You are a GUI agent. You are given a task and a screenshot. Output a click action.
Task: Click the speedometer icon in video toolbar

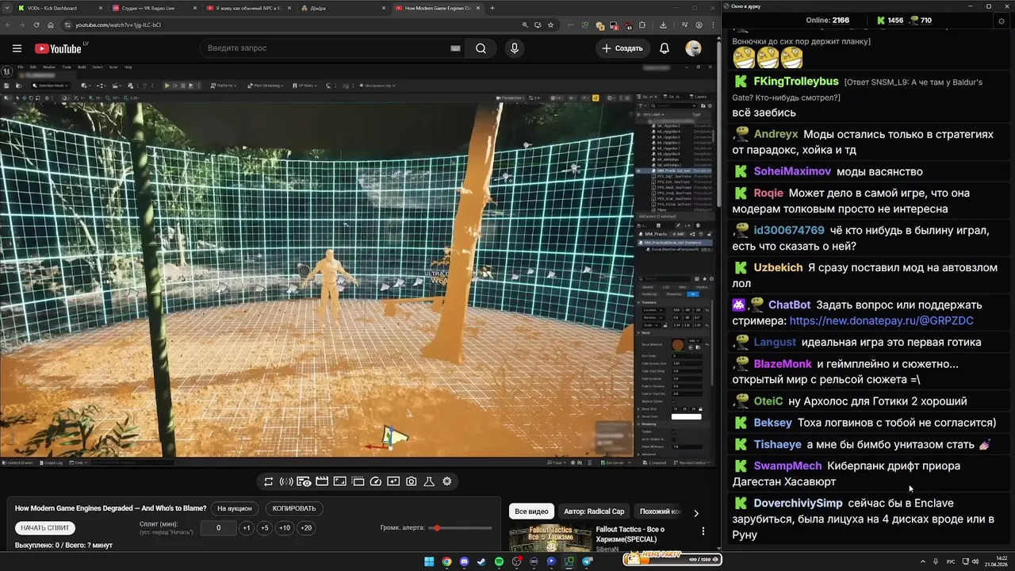tap(376, 481)
